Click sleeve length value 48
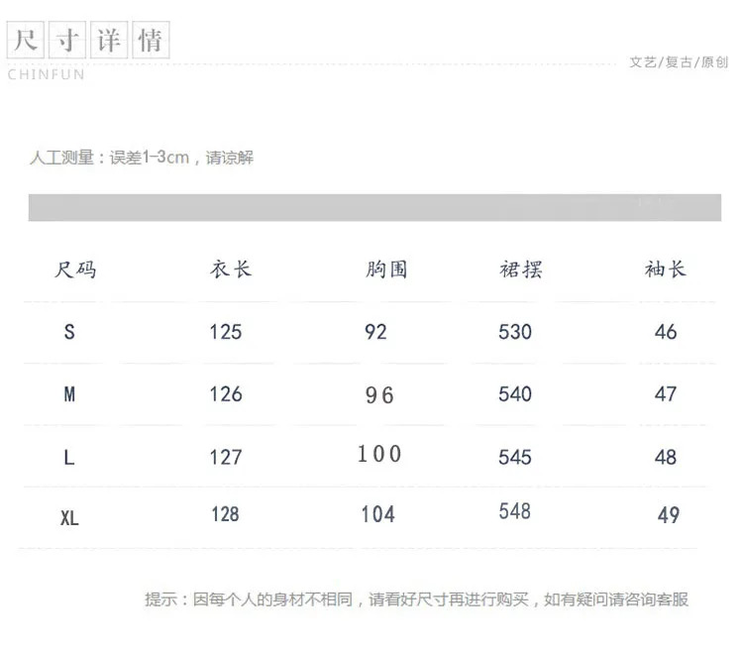 coord(666,457)
